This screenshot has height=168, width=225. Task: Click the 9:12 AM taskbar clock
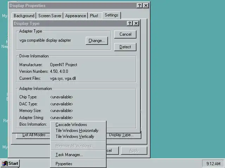coord(213,163)
